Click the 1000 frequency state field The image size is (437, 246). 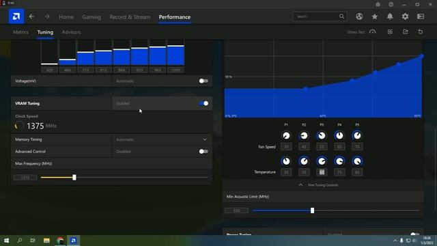175,70
